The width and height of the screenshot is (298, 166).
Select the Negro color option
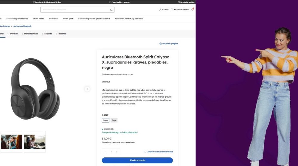point(105,120)
